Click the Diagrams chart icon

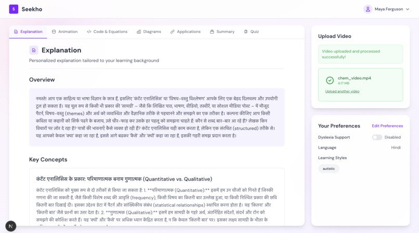pos(139,32)
